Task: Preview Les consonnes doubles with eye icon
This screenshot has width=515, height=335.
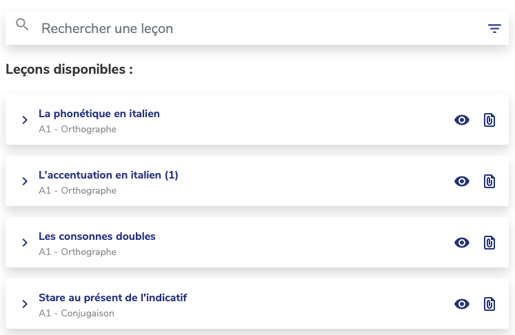Action: 462,243
